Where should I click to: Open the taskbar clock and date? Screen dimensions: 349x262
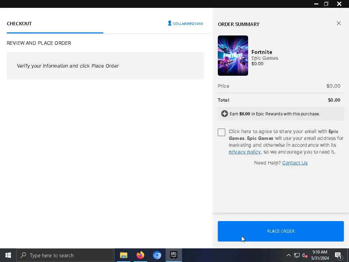pos(320,255)
